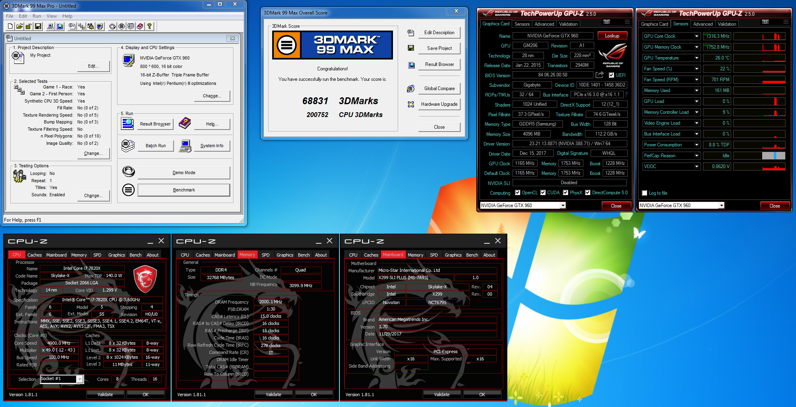
Task: Switch to Validation tab in Sensors GPU-Z window
Action: coord(727,24)
